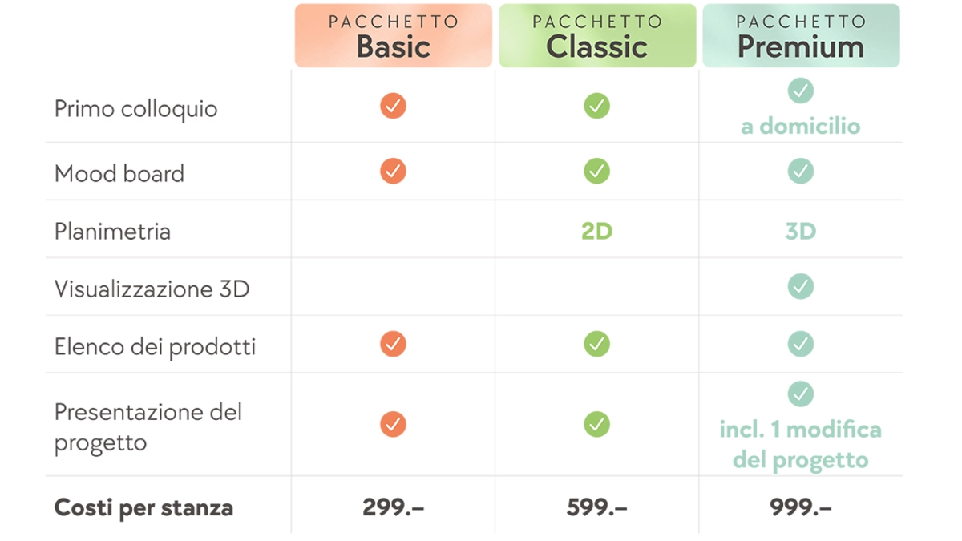Click the Basic checkmark for Elenco dei prodotti
The width and height of the screenshot is (962, 541).
click(393, 344)
